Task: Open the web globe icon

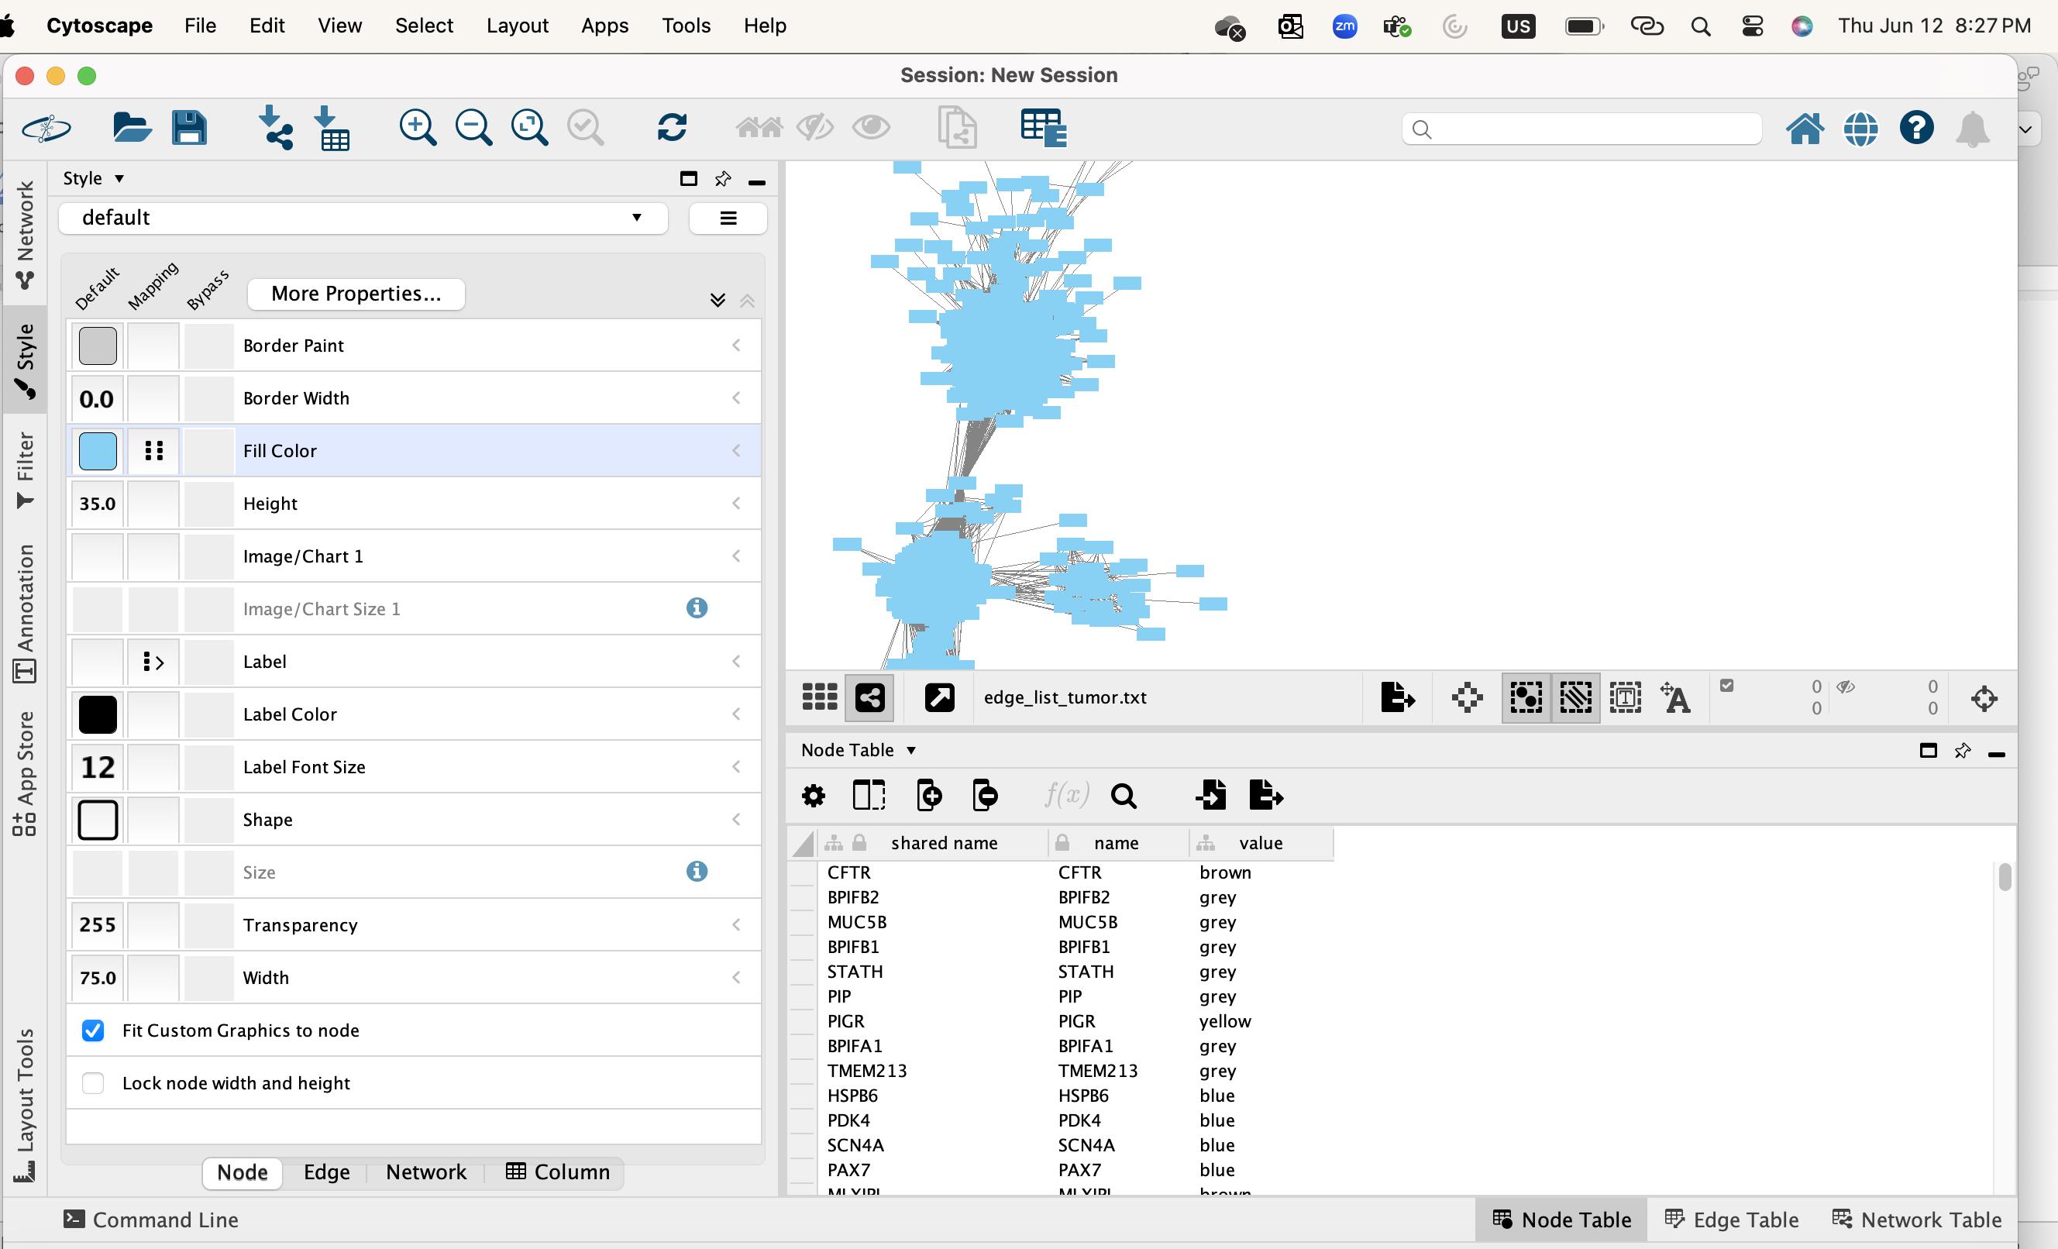Action: coord(1861,129)
